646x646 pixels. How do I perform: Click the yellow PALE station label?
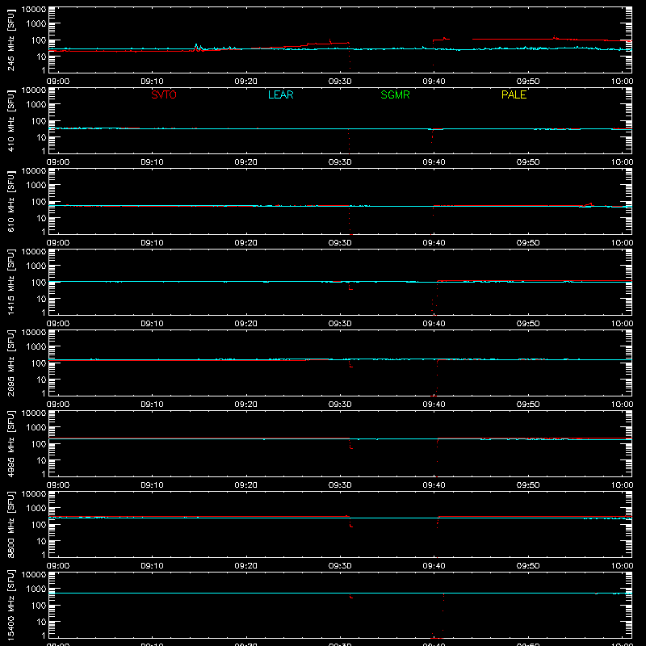pos(514,94)
